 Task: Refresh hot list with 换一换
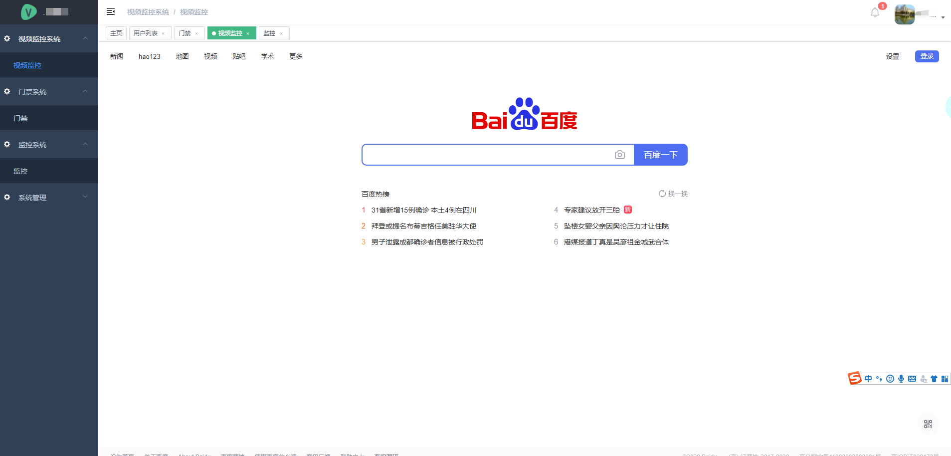[673, 194]
